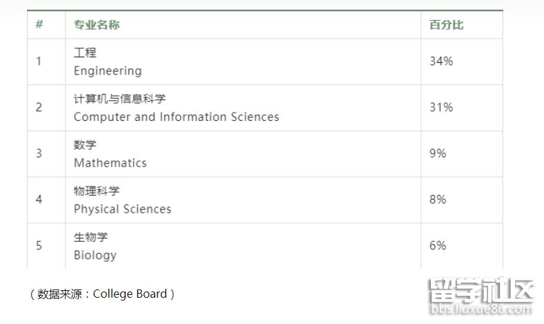Select the 工程 major name

pos(85,53)
